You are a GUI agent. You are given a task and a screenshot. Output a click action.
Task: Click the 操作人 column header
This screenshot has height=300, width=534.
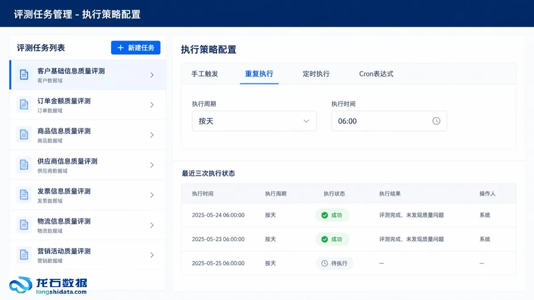pos(487,194)
